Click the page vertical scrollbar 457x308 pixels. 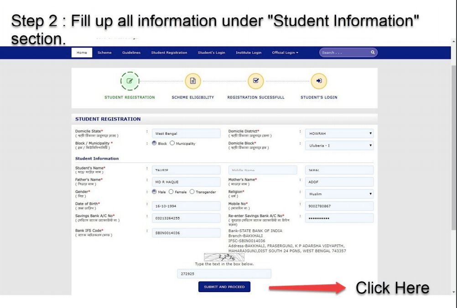tap(453, 147)
